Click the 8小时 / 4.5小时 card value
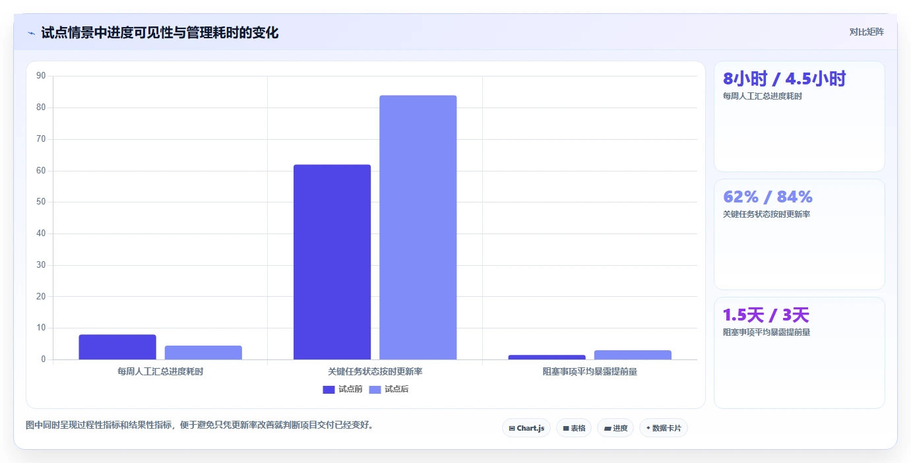 coord(784,79)
